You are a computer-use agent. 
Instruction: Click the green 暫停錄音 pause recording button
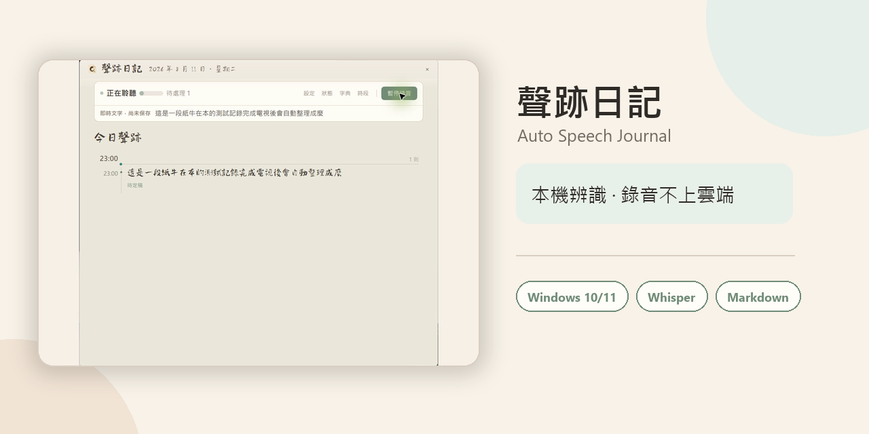click(x=399, y=94)
